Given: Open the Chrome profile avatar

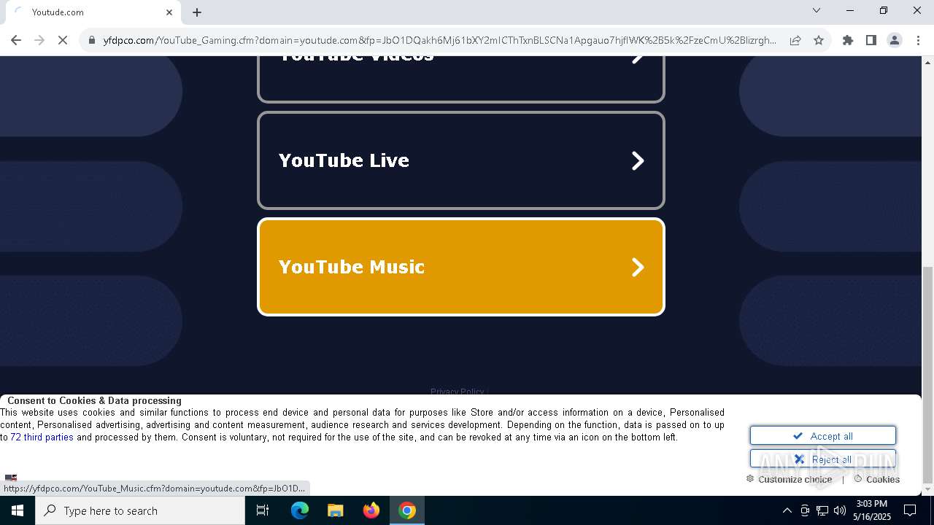Looking at the screenshot, I should [895, 41].
